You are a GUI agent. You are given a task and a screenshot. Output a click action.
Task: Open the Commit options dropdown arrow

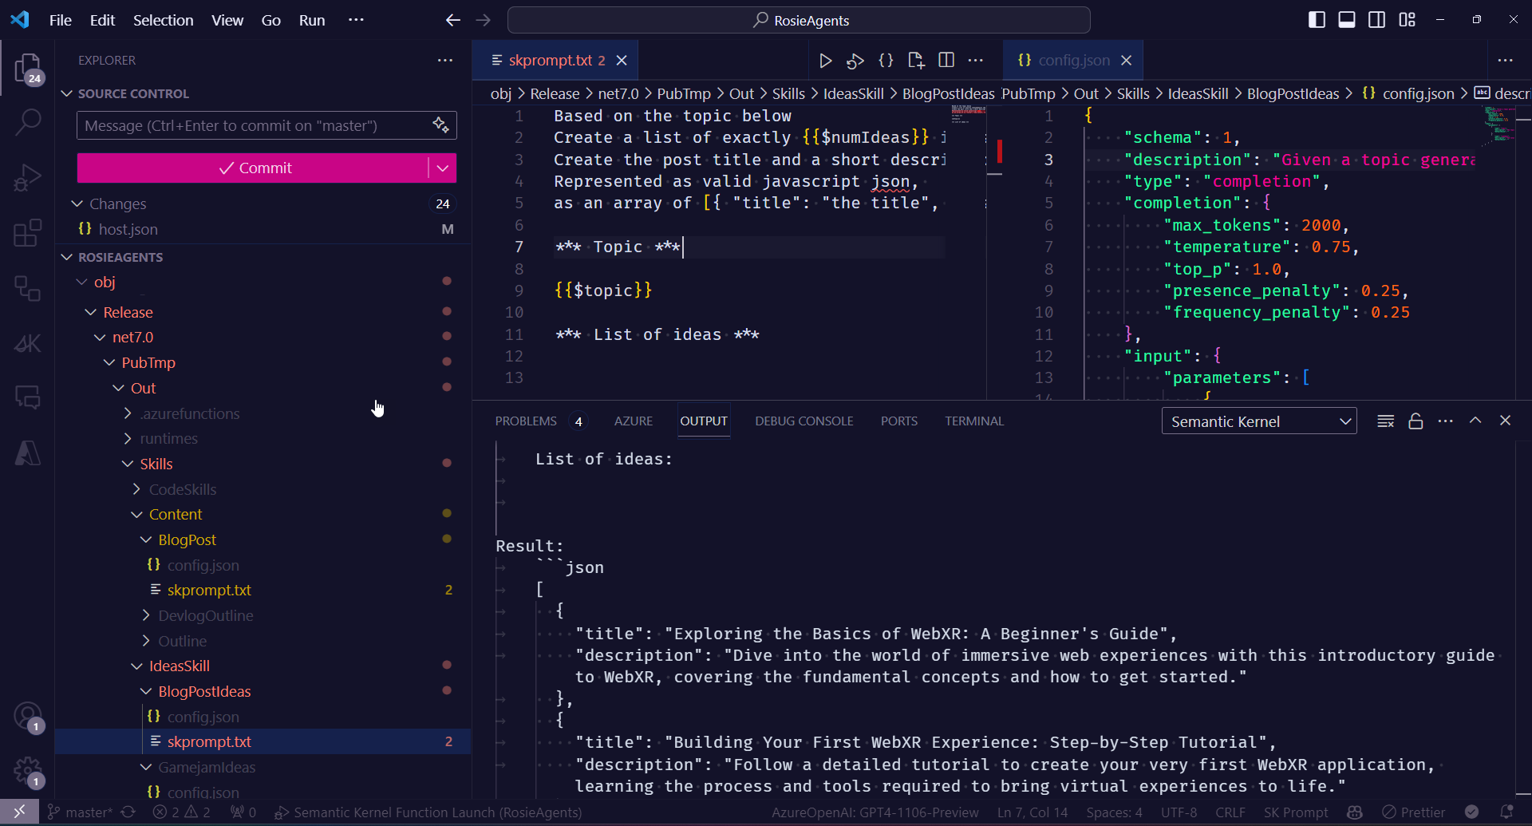pos(443,168)
